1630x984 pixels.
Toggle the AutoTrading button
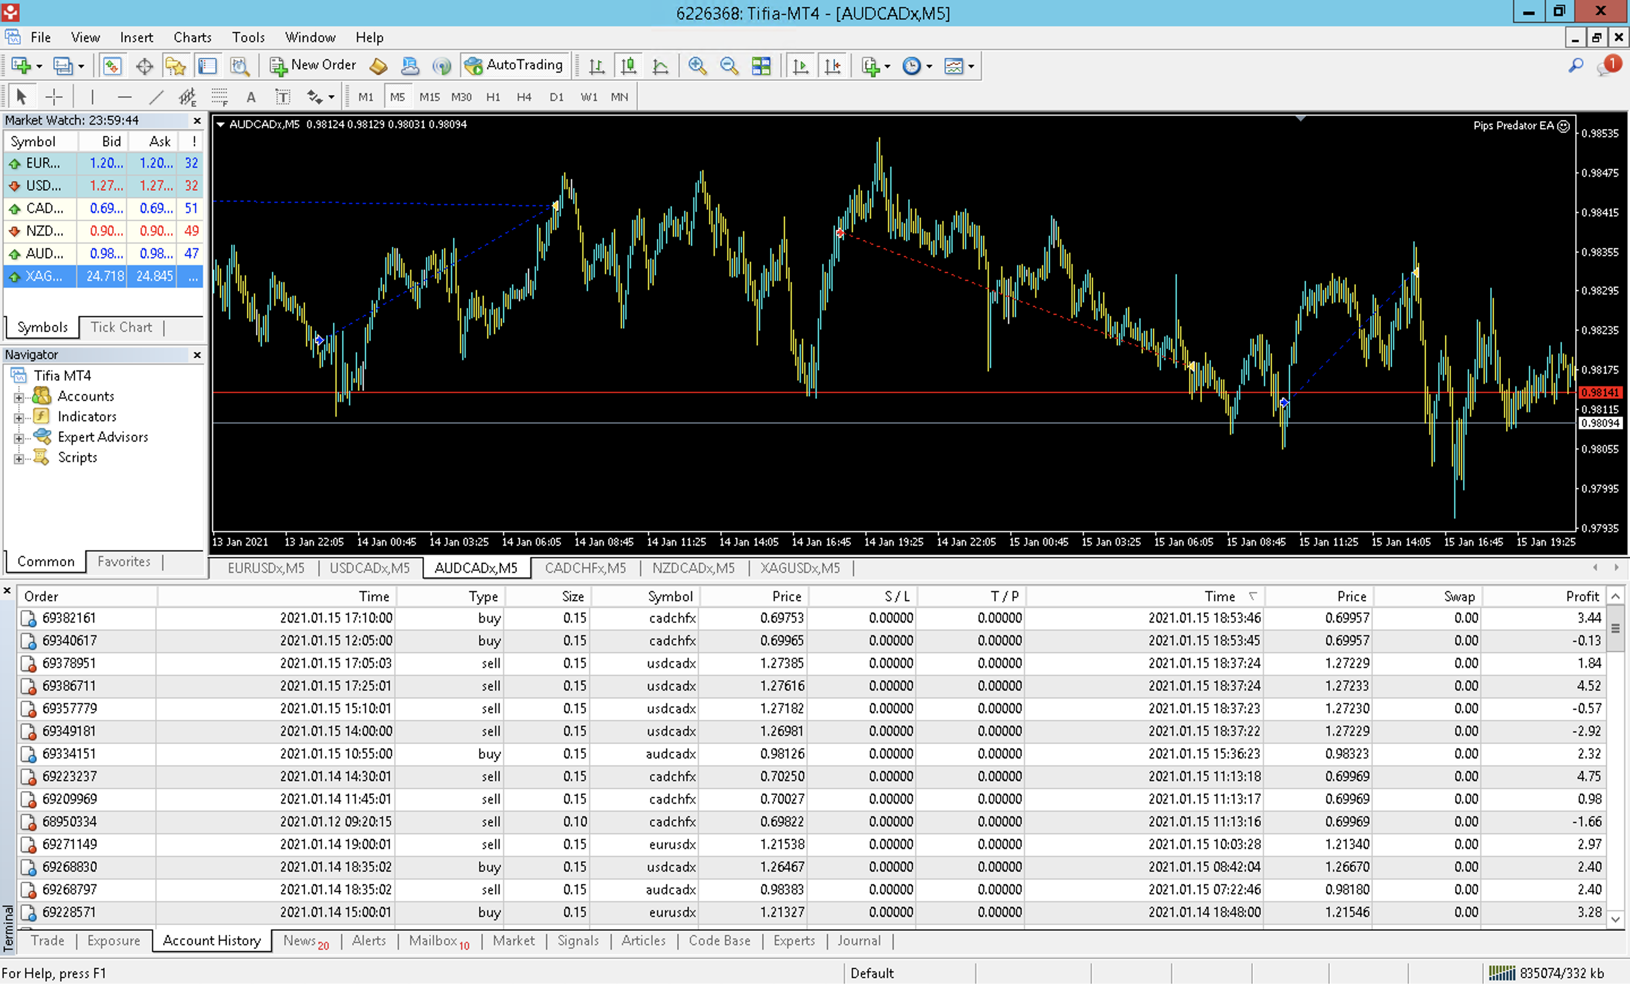pyautogui.click(x=515, y=65)
